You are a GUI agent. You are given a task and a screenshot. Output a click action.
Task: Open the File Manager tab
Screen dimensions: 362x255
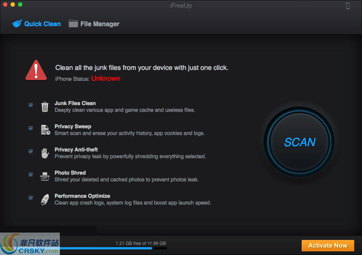point(94,24)
